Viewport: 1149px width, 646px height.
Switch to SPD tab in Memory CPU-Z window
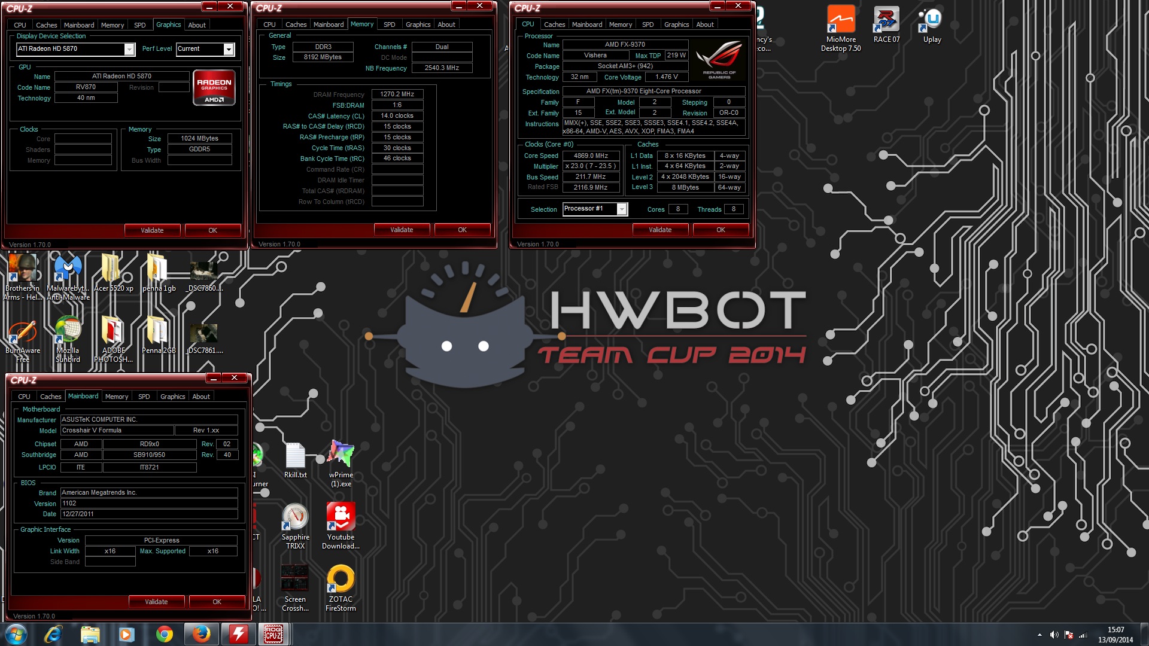389,25
